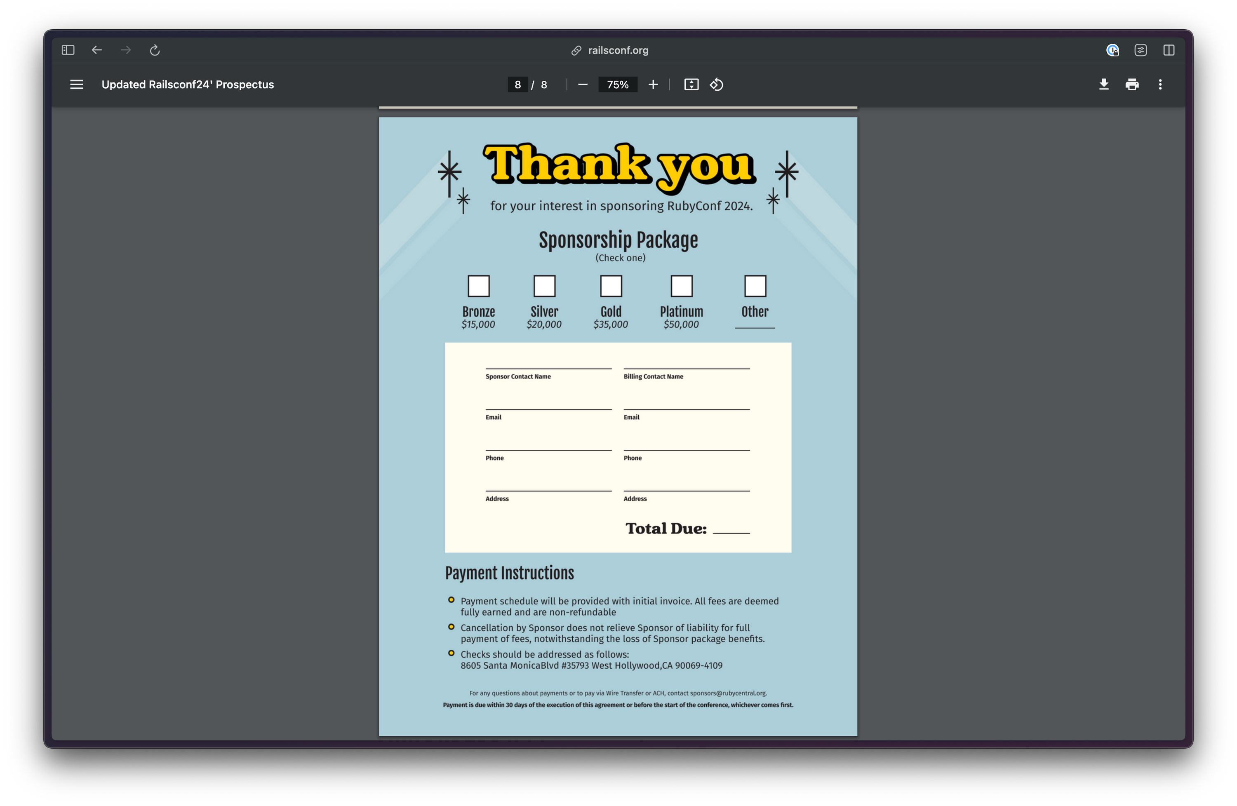This screenshot has height=806, width=1237.
Task: Open the browser tweaks settings icon
Action: click(1141, 50)
